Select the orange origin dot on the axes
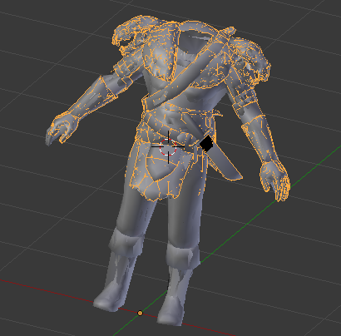This screenshot has height=336, width=341. point(140,314)
